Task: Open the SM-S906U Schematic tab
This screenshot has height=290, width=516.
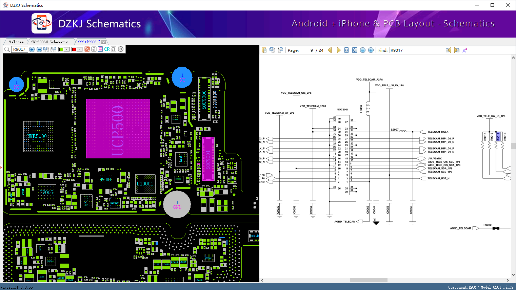Action: click(49, 42)
